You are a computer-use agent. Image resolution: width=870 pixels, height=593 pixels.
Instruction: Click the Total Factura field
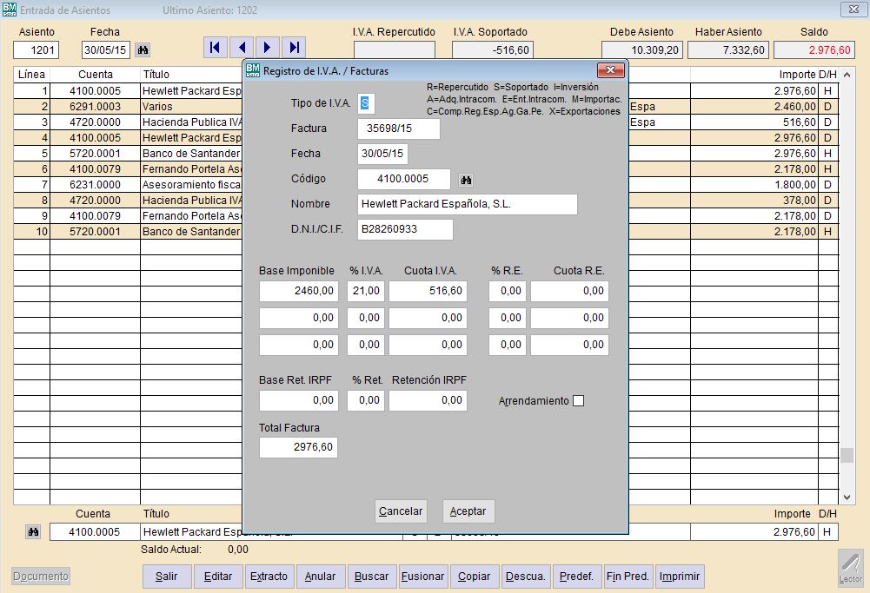[x=298, y=448]
